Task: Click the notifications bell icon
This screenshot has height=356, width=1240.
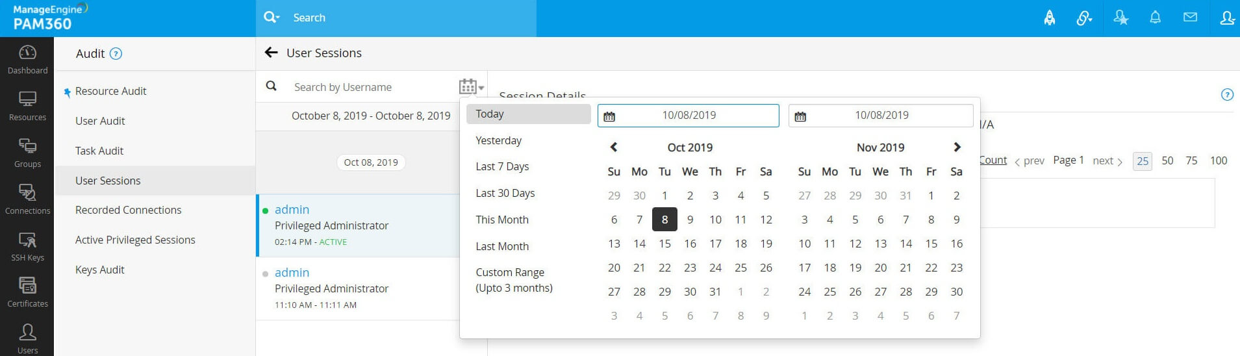Action: tap(1155, 18)
